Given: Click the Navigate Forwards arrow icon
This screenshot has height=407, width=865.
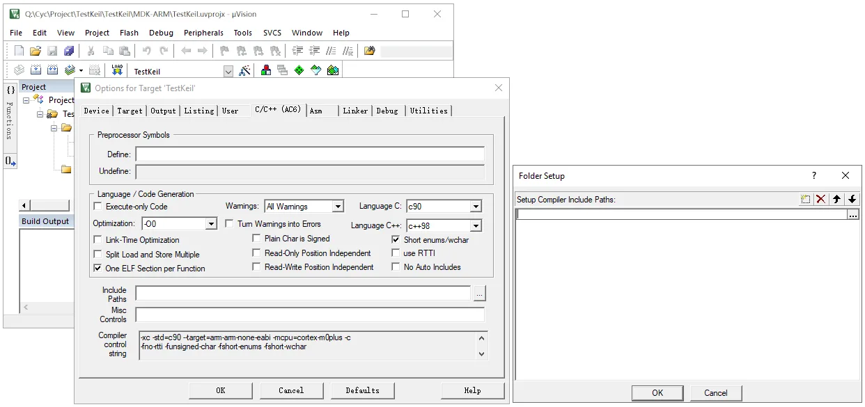Looking at the screenshot, I should [x=203, y=51].
